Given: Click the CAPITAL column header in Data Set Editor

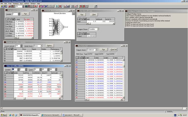Looking at the screenshot, I should pos(28,73).
